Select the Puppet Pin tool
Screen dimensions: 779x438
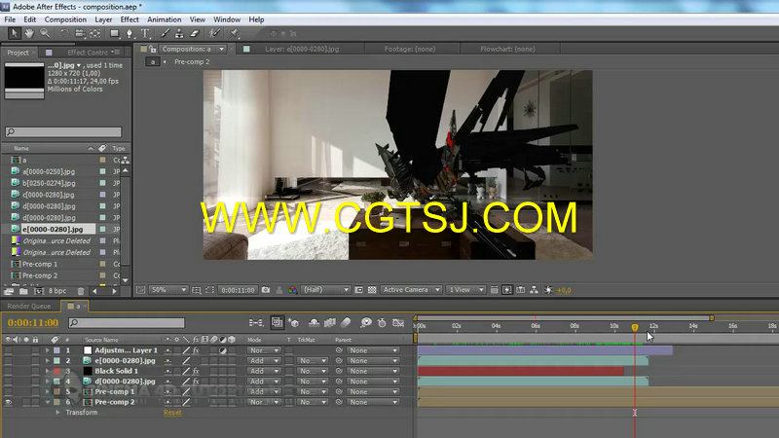pyautogui.click(x=234, y=33)
